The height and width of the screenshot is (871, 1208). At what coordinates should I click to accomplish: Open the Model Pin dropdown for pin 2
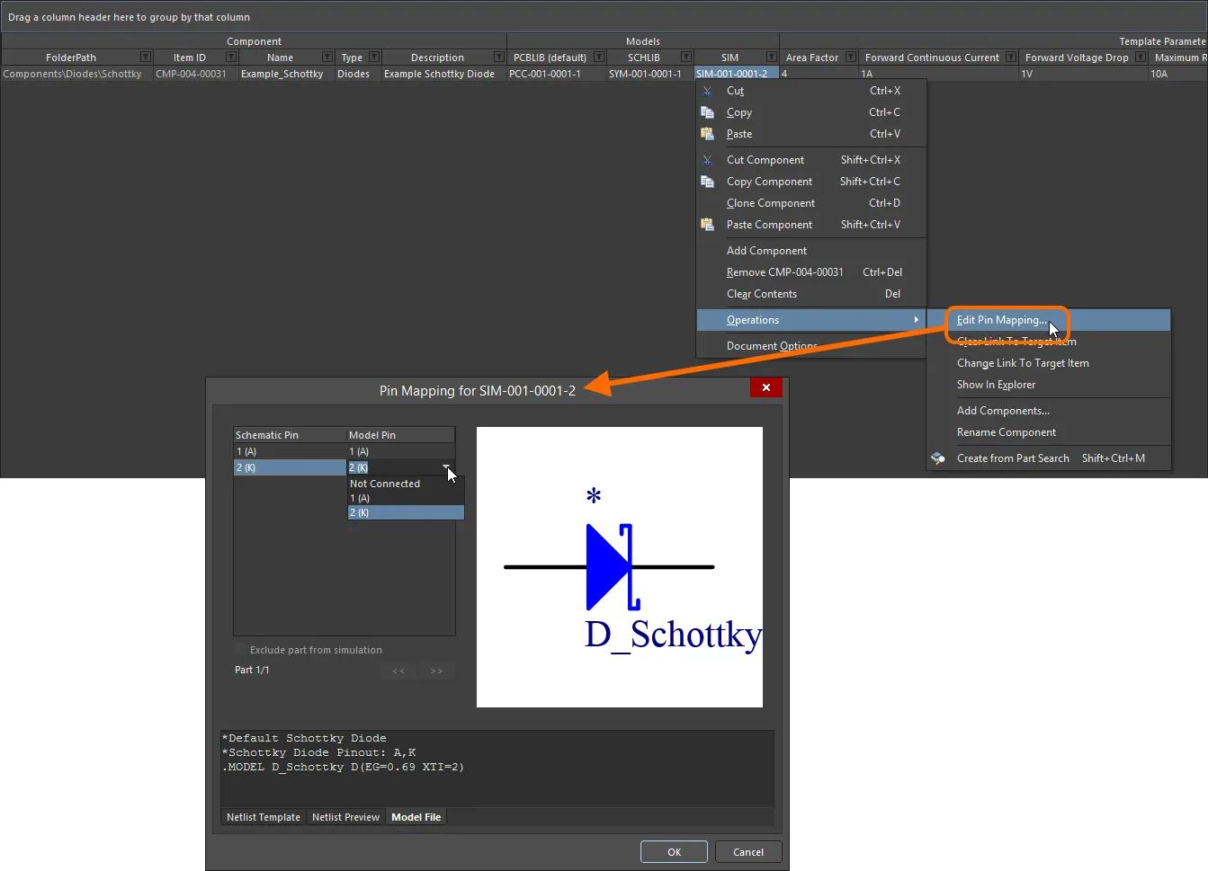click(446, 467)
